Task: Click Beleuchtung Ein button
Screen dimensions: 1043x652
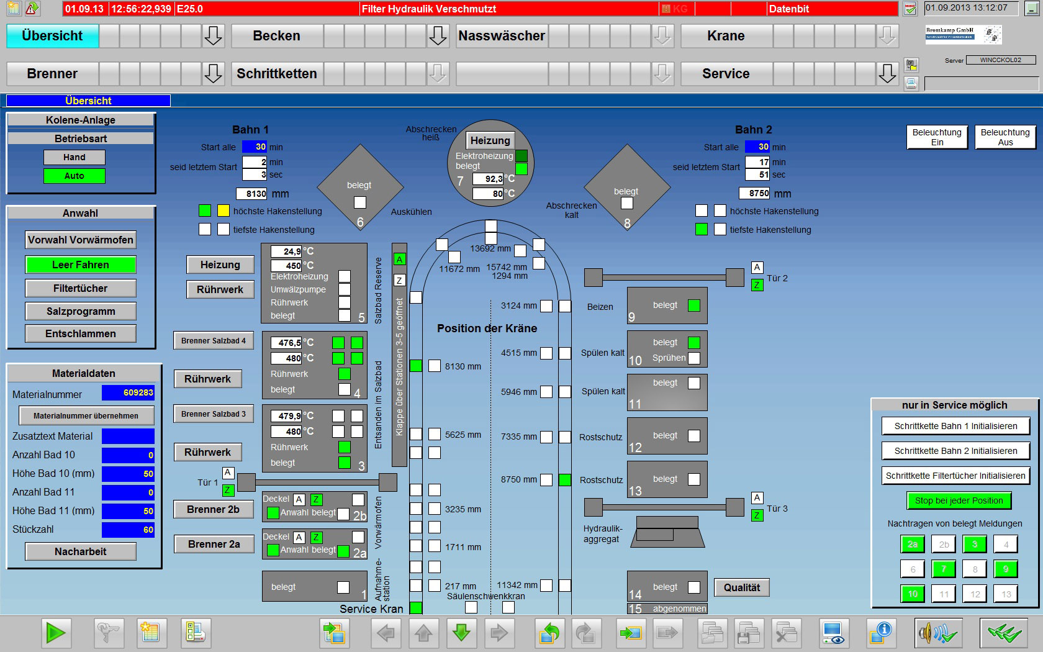Action: click(936, 137)
